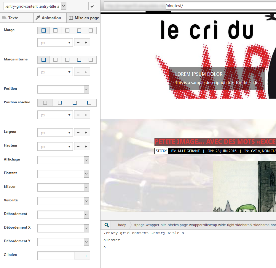276x268 pixels.
Task: Switch to the Texte tab
Action: [x=17, y=18]
